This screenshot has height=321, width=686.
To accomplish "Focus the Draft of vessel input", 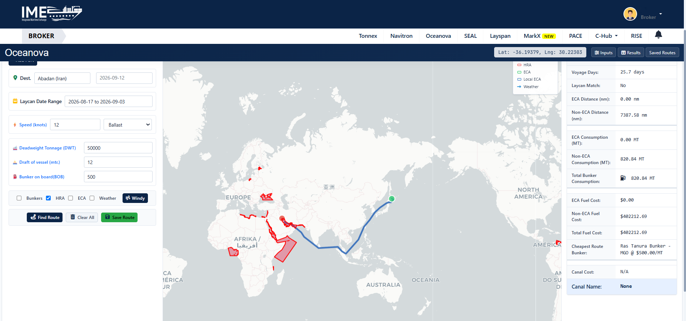I will tap(118, 162).
